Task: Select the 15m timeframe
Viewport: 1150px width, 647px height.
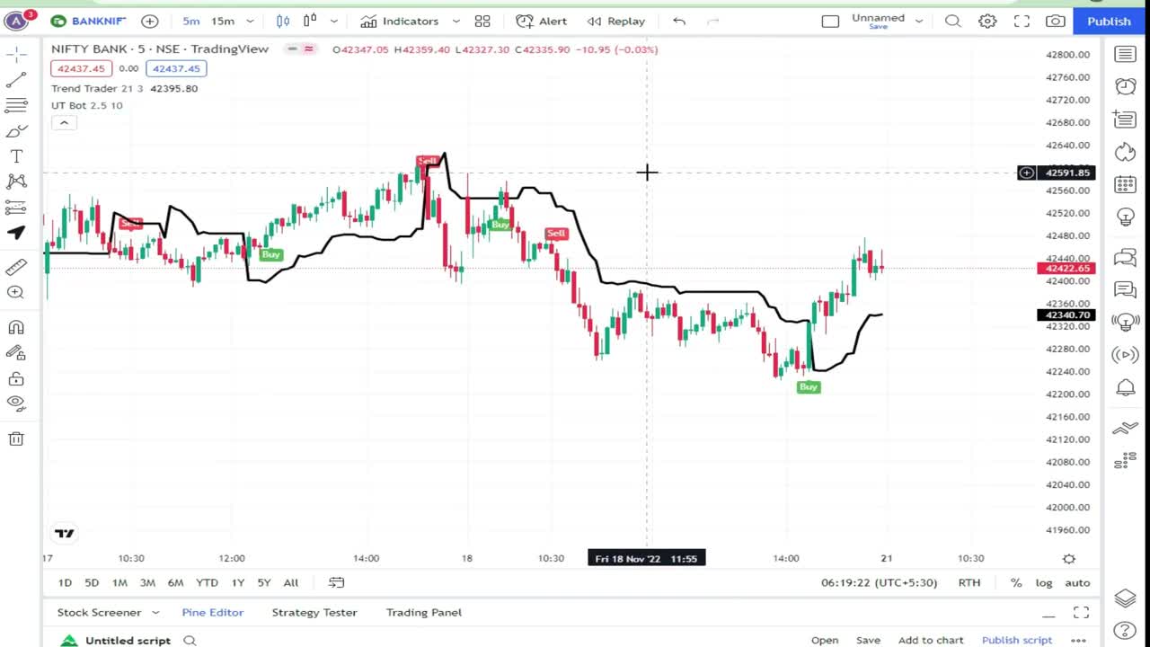Action: 223,21
